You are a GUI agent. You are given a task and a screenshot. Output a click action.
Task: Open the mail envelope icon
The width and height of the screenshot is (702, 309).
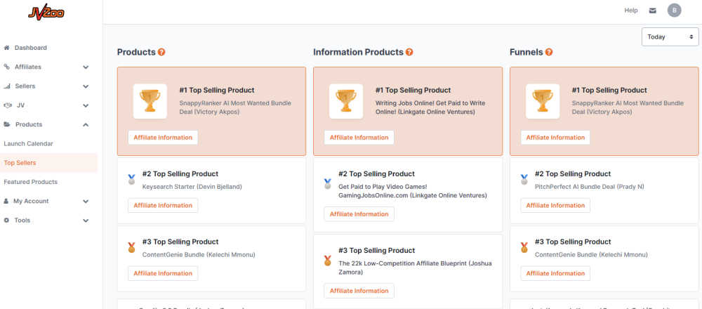[x=652, y=11]
